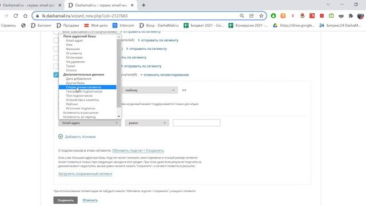Switch to the first Dashamail.ru browser tab
Image resolution: width=366 pixels, height=206 pixels.
coord(28,5)
